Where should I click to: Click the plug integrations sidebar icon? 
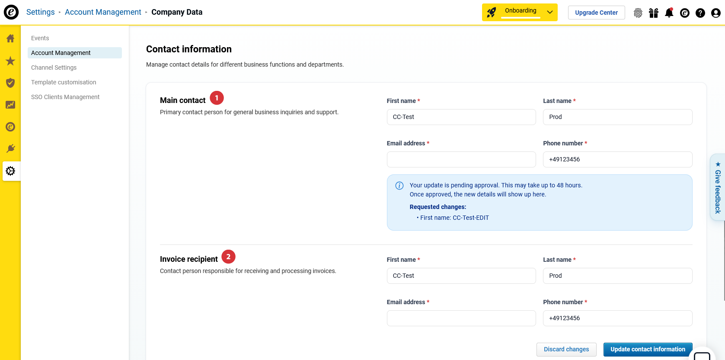tap(10, 149)
